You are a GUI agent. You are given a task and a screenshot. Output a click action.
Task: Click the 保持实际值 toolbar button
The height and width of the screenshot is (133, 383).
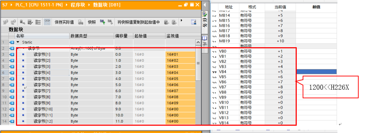pos(64,22)
